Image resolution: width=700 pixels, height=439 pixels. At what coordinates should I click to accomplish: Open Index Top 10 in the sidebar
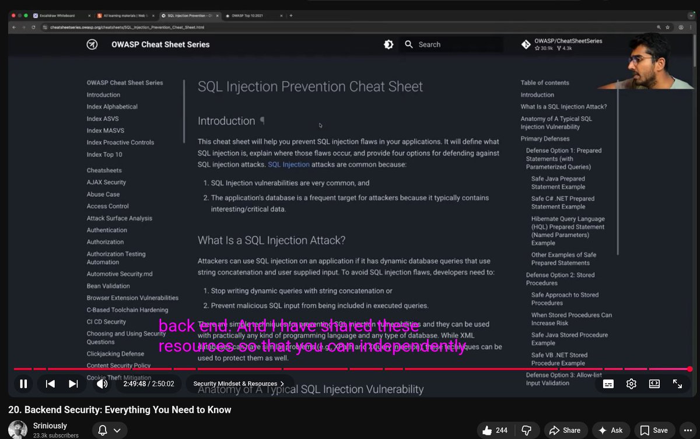[x=104, y=154]
